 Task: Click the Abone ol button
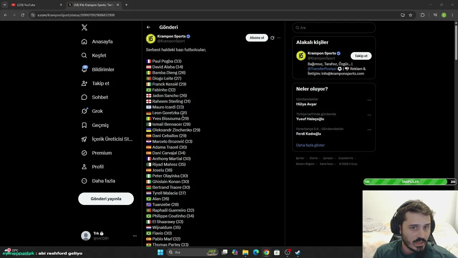point(257,38)
